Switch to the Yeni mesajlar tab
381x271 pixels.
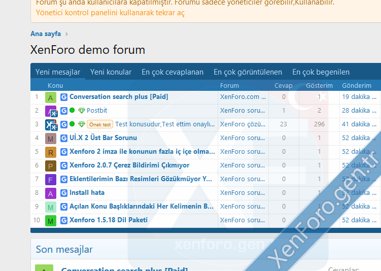pos(58,72)
